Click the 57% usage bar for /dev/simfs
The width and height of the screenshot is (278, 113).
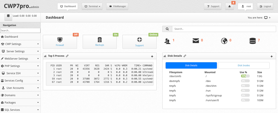point(245,76)
